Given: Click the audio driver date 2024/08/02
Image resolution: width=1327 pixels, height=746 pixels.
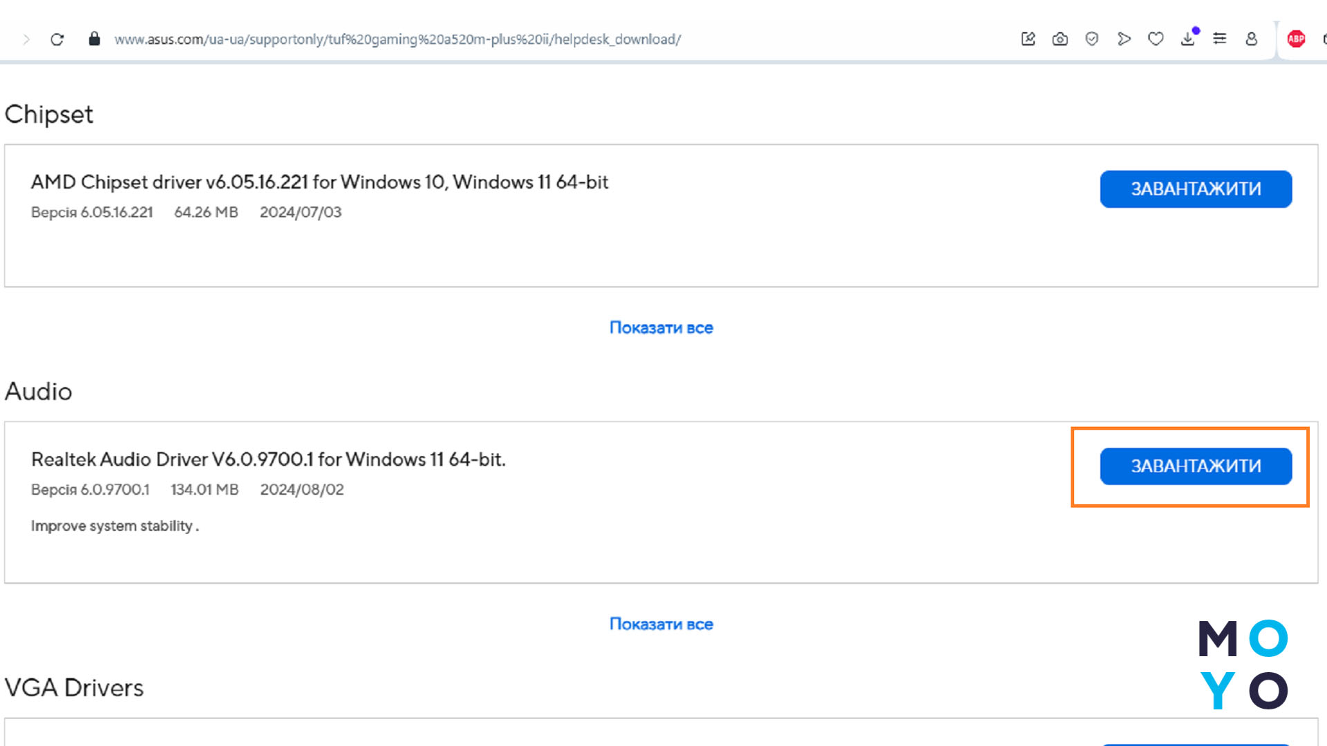Looking at the screenshot, I should click(302, 490).
